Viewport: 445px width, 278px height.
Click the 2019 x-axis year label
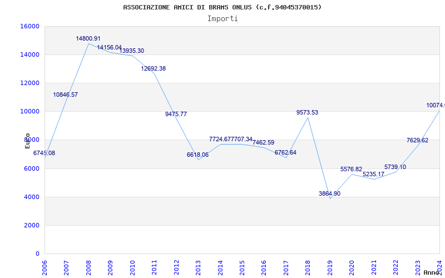click(x=330, y=267)
